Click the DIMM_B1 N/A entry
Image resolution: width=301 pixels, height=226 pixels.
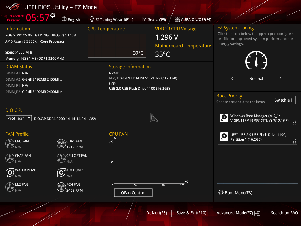[x=17, y=86]
